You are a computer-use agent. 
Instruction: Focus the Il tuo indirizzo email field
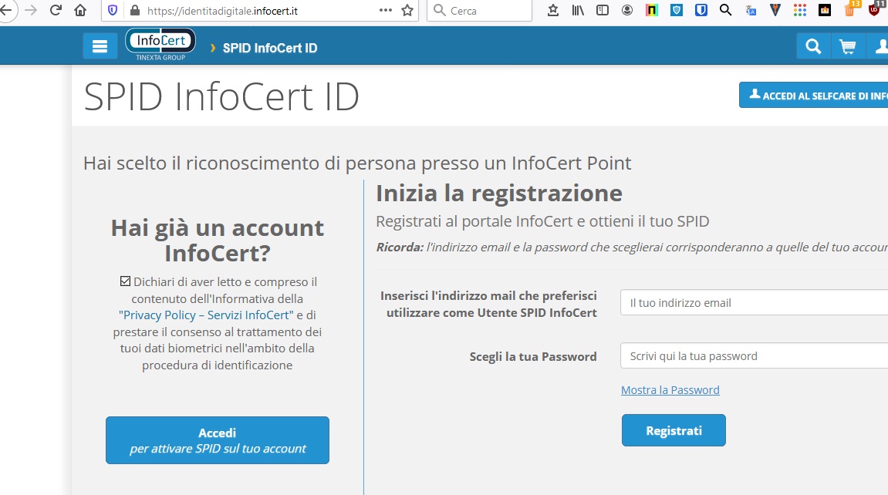click(x=755, y=303)
